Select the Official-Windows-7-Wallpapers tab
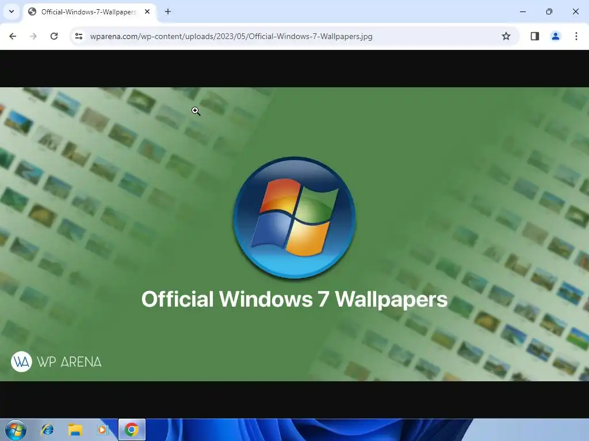Viewport: 589px width, 441px height. pos(89,11)
